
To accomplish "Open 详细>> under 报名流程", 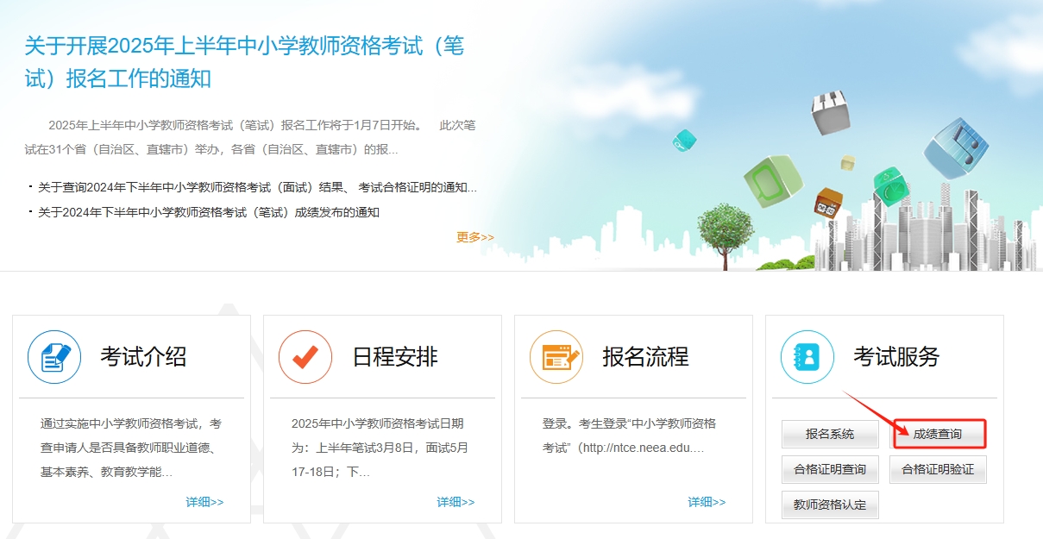I will (707, 501).
